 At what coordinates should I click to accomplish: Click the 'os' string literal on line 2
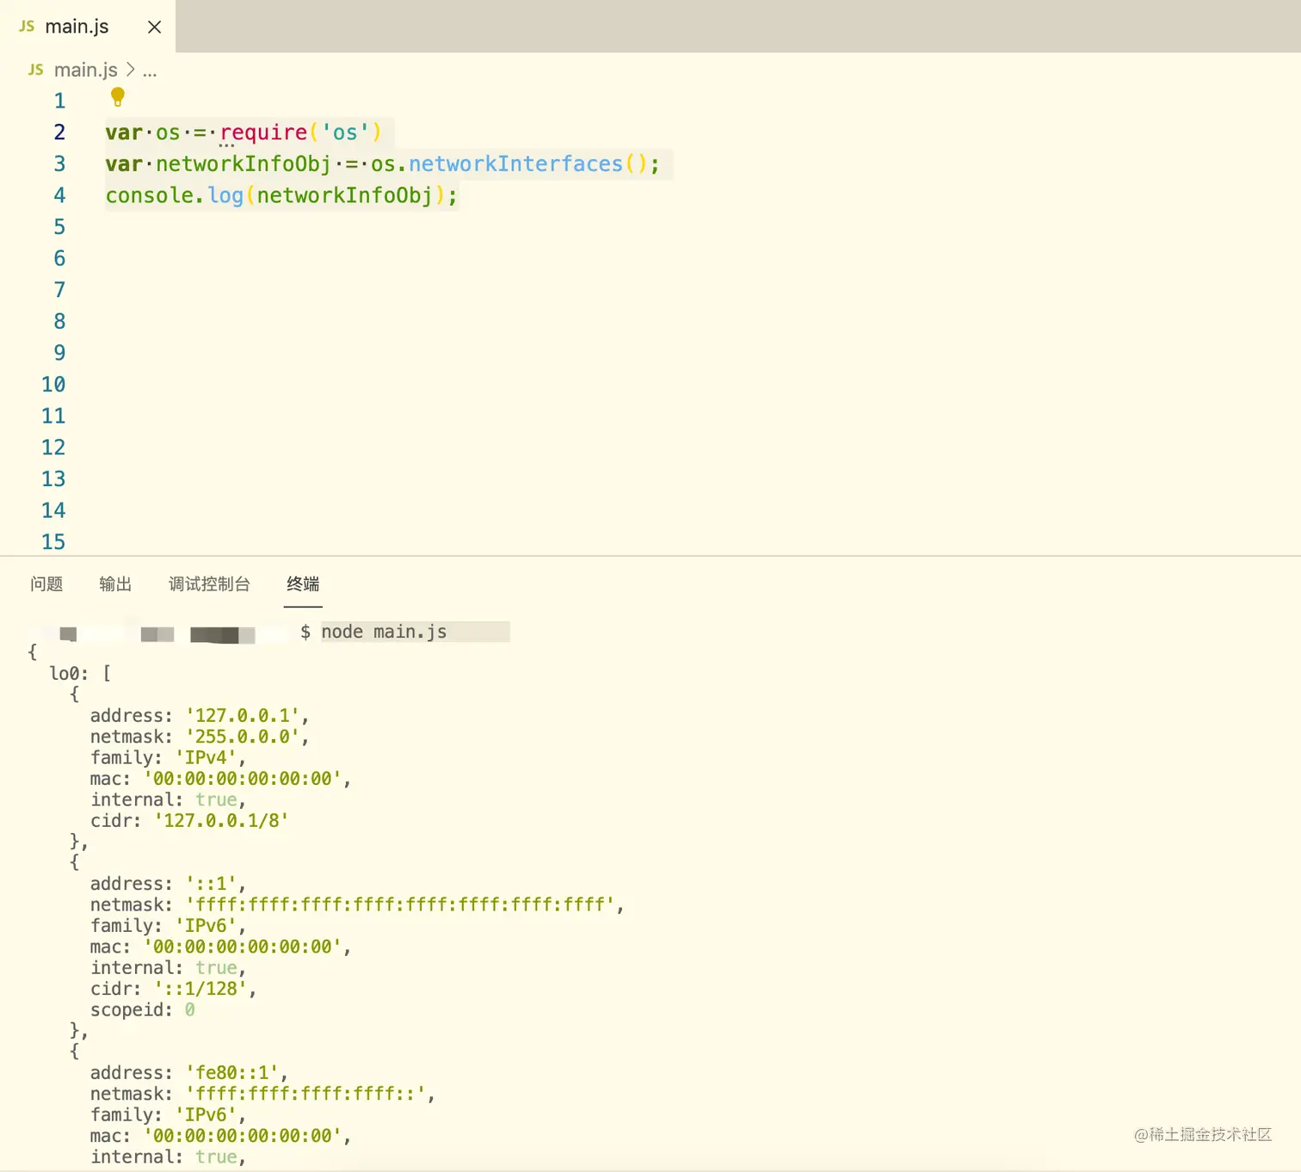(x=345, y=133)
